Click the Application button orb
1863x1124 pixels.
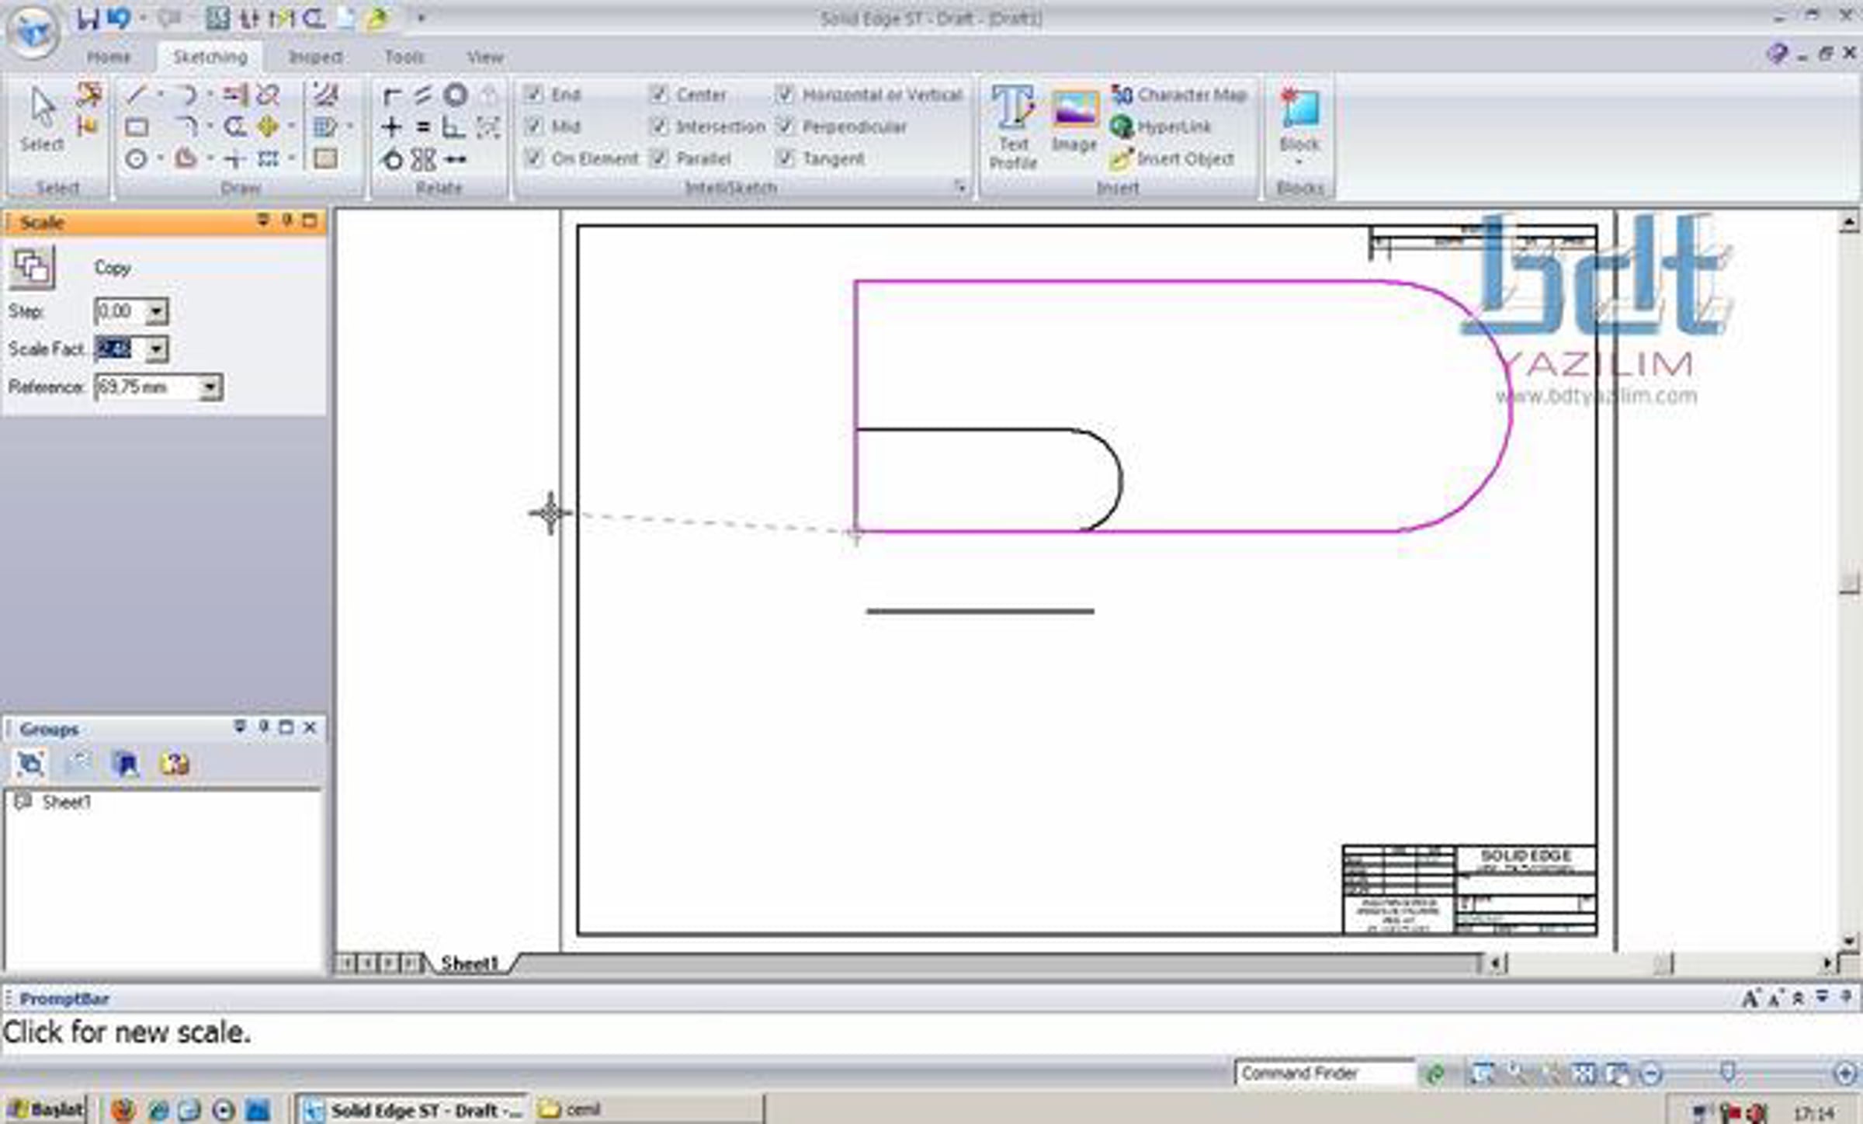pos(33,31)
